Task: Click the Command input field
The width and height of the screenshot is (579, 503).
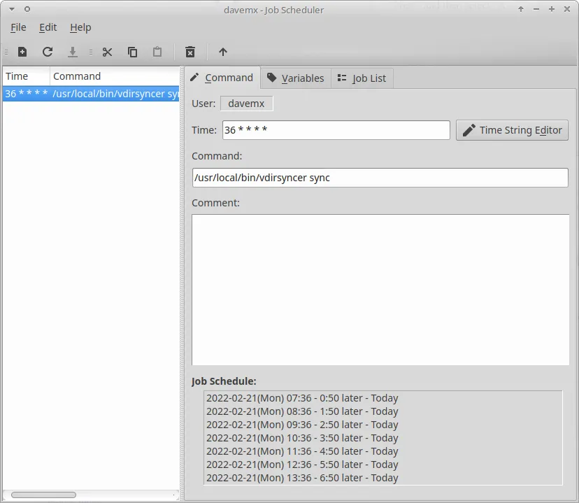Action: tap(380, 178)
